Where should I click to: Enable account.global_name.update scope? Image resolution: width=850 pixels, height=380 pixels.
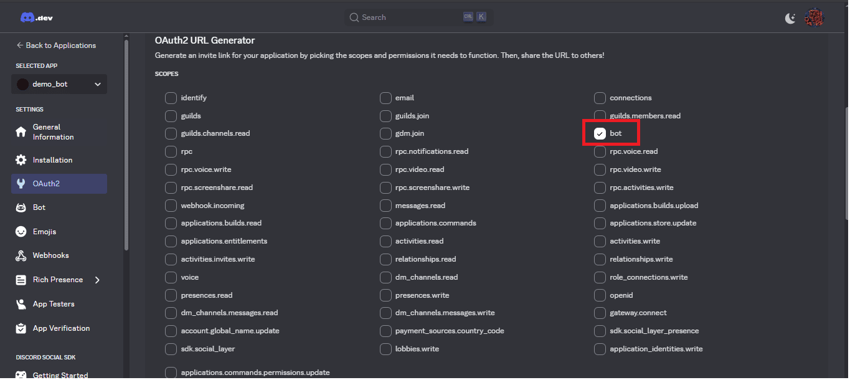[x=171, y=331]
